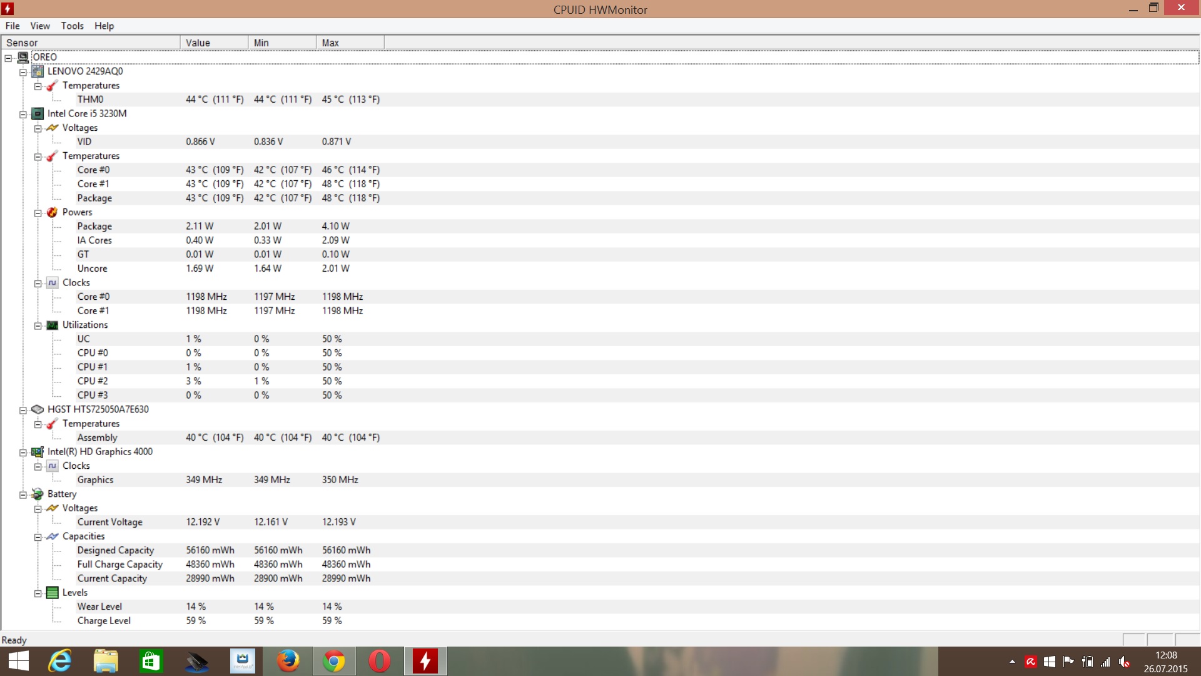Click the Utilizations graph icon
The height and width of the screenshot is (676, 1201).
point(53,325)
